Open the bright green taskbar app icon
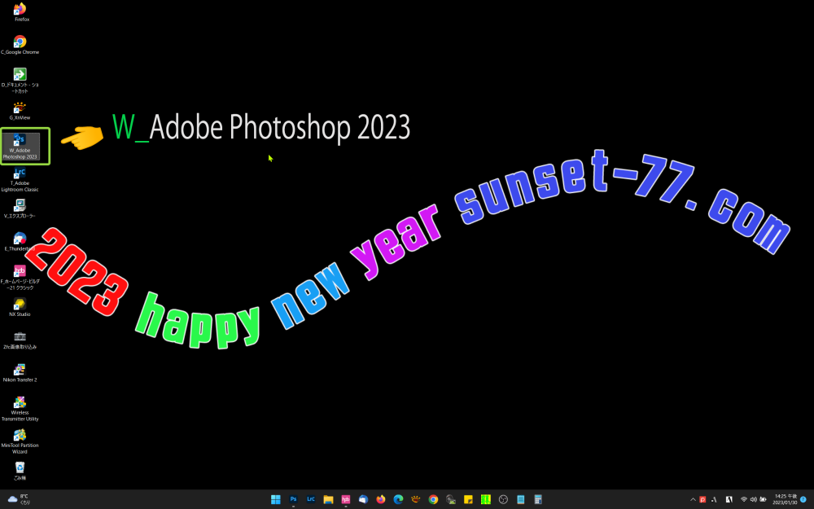 [486, 500]
